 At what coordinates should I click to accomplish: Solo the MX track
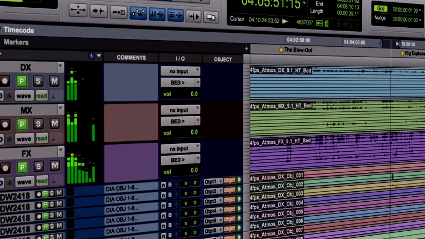coord(38,124)
